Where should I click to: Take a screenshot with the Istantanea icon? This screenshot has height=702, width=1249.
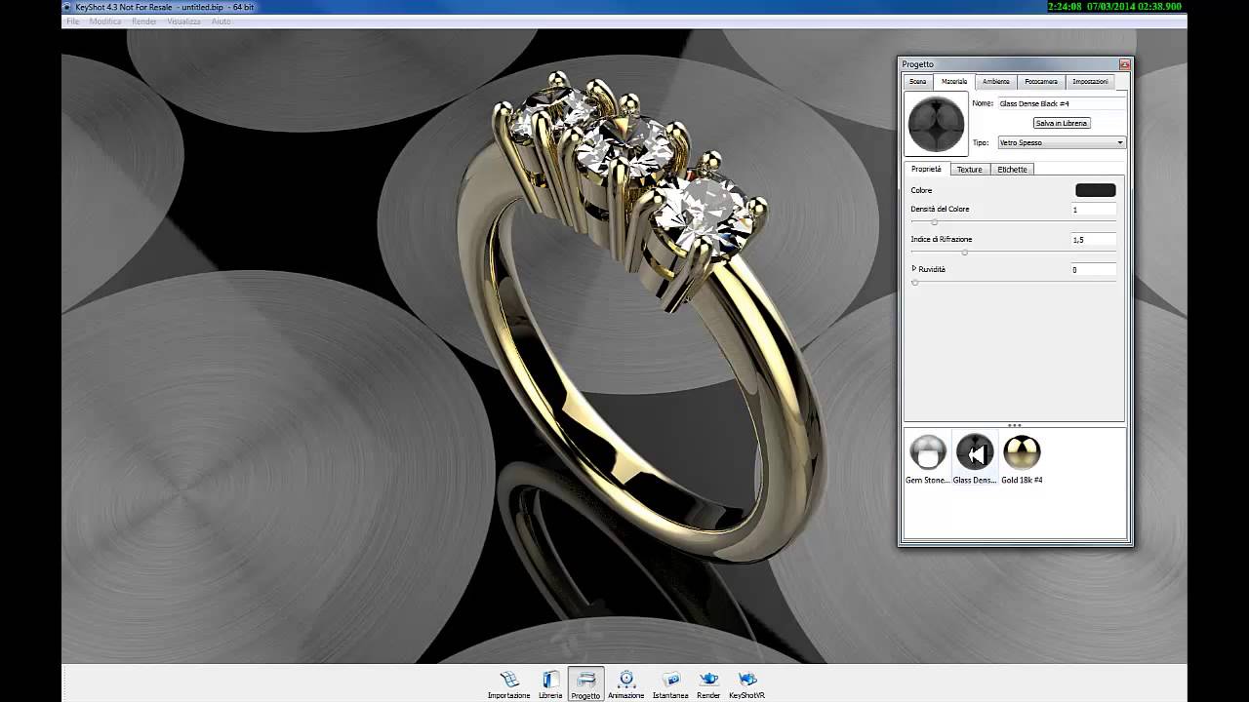pos(670,684)
